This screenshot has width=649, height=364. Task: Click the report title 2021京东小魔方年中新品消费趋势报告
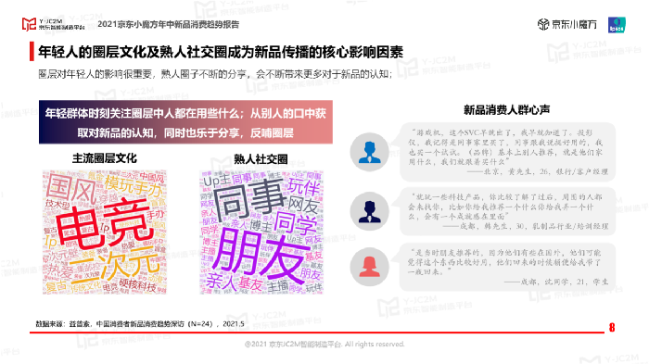pos(168,24)
